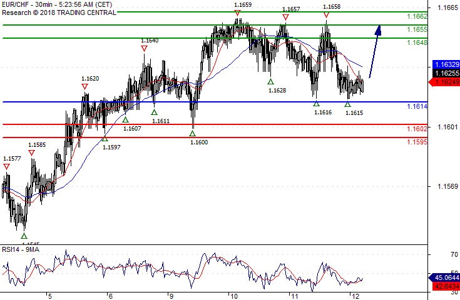Screen dimensions: 460x300
Task: Select the red triangle marker under 1.1620
Action: pos(84,87)
